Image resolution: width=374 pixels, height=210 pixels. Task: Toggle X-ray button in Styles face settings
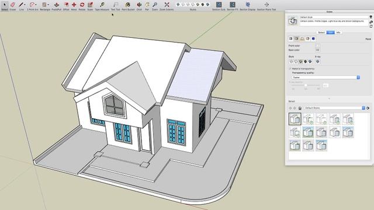pos(317,61)
